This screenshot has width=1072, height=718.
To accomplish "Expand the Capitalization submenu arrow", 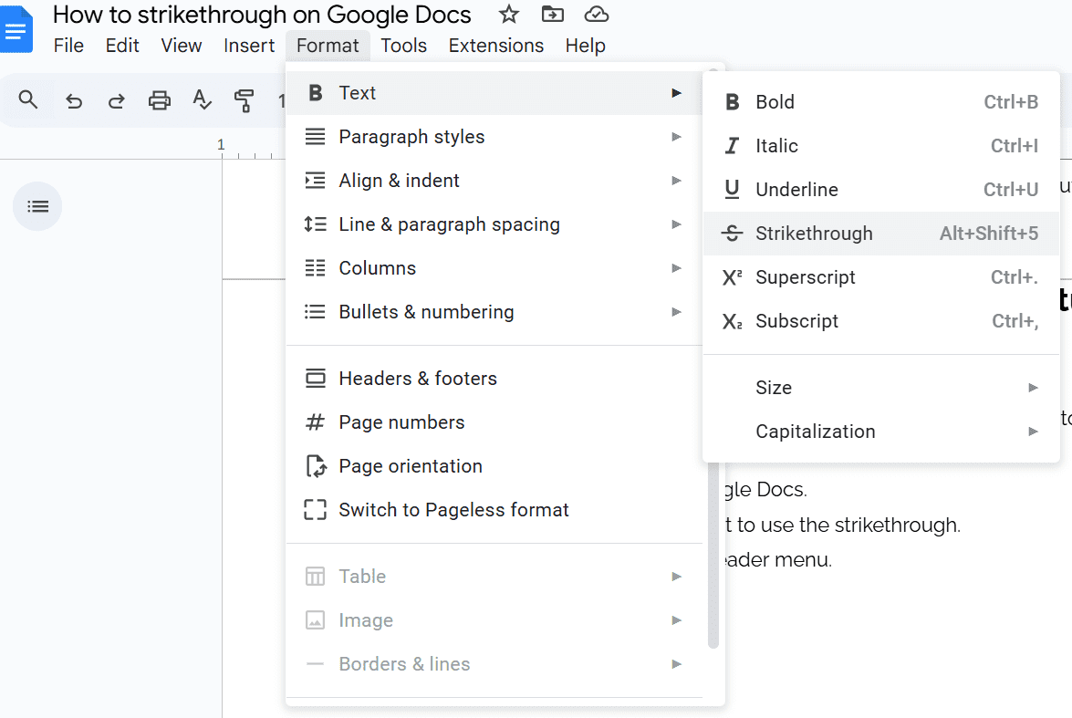I will [x=1033, y=432].
